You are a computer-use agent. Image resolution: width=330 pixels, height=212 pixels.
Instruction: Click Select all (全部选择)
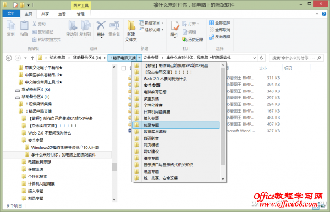click(219, 23)
